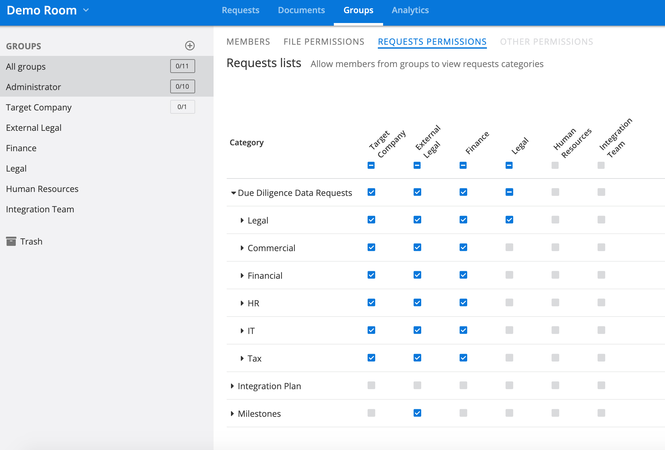Open the Trash in the sidebar
Image resolution: width=665 pixels, height=450 pixels.
pos(31,241)
